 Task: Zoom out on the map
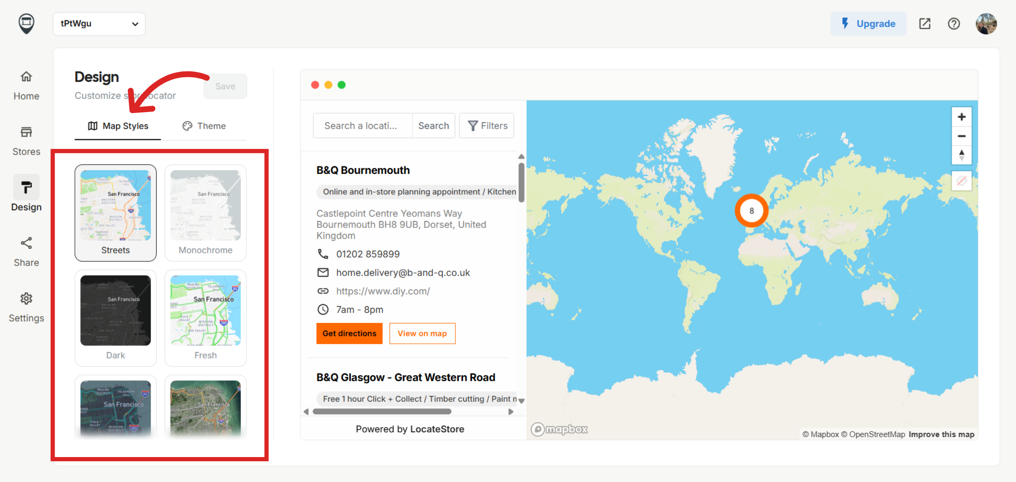pos(962,136)
